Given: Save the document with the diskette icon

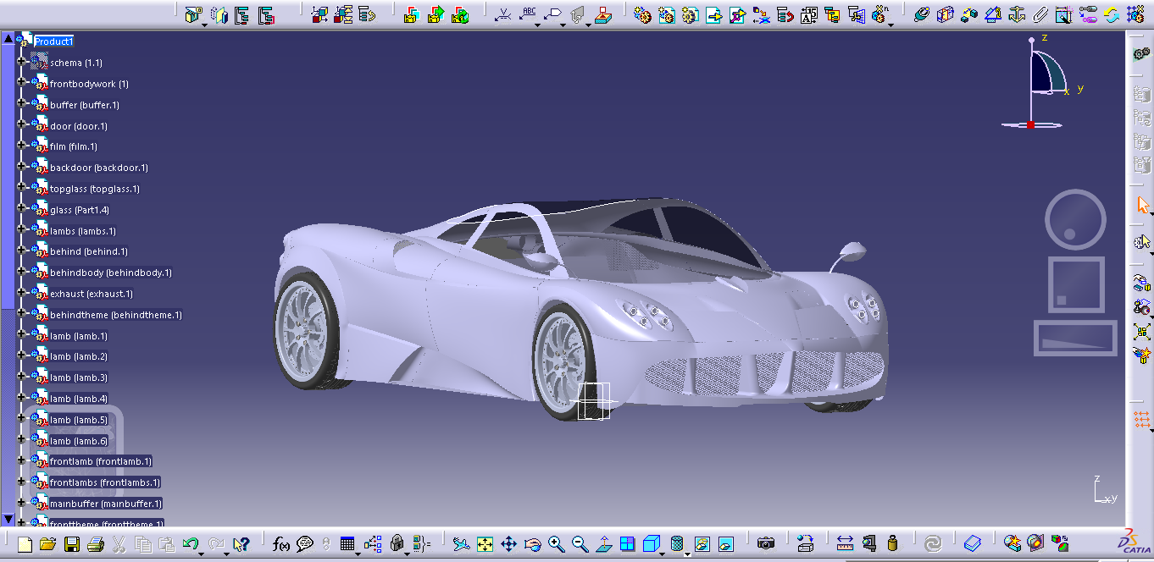Looking at the screenshot, I should coord(72,543).
